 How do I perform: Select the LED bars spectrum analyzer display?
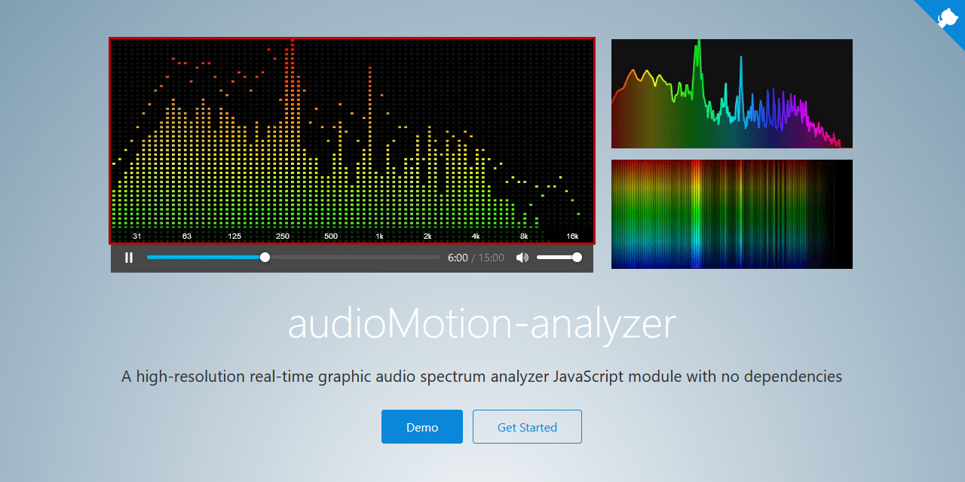pos(352,141)
